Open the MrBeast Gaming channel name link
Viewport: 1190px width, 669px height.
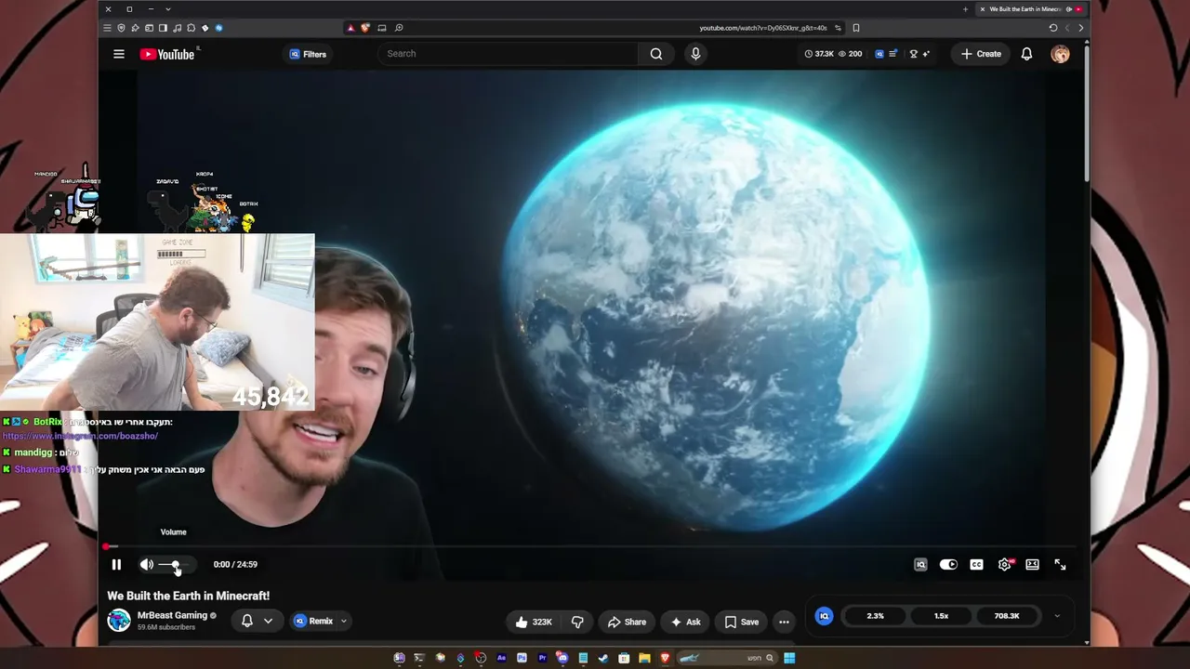(x=172, y=615)
